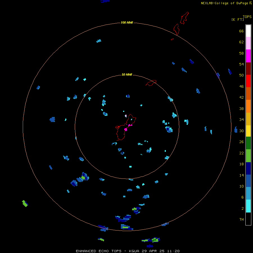Click the legend value "42"

(x=241, y=98)
